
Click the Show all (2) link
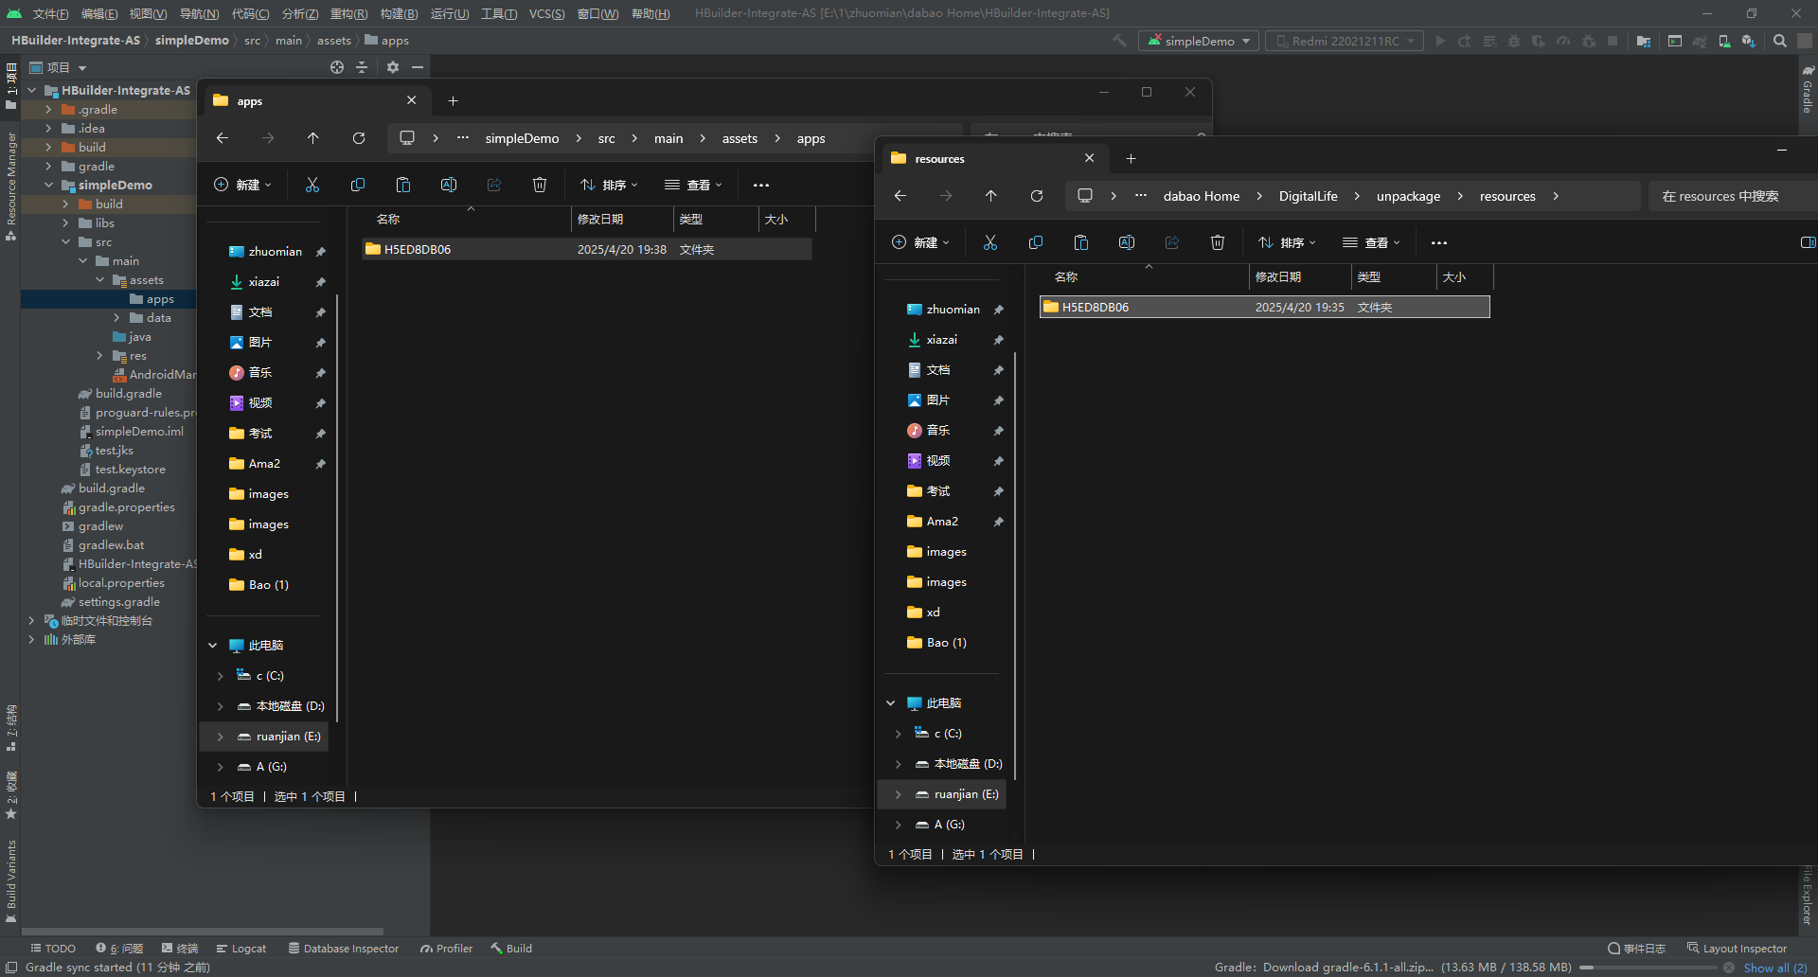pos(1774,968)
